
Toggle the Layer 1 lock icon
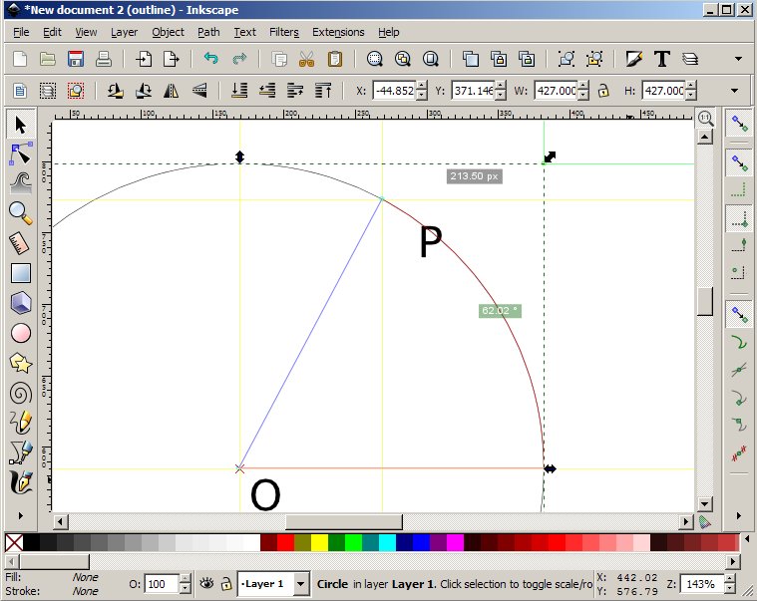pyautogui.click(x=226, y=584)
